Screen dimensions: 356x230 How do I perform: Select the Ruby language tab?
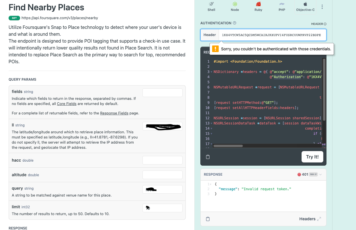258,7
